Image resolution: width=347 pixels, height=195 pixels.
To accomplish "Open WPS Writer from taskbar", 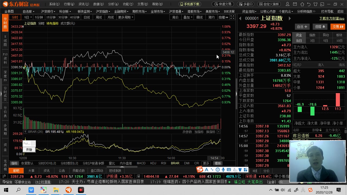I will (x=31, y=190).
